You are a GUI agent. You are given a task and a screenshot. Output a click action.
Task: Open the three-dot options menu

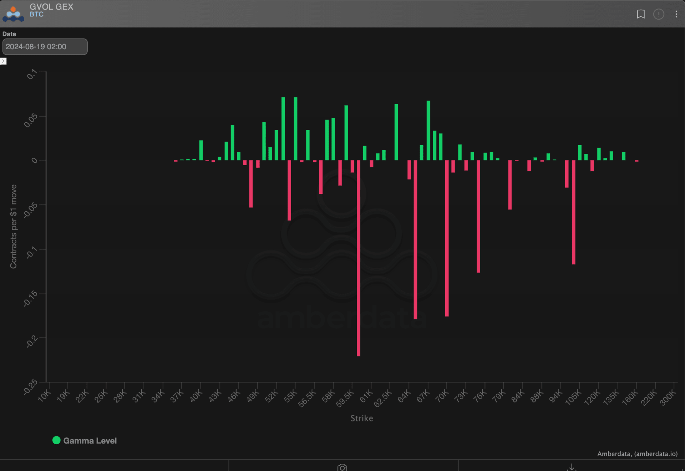(676, 14)
